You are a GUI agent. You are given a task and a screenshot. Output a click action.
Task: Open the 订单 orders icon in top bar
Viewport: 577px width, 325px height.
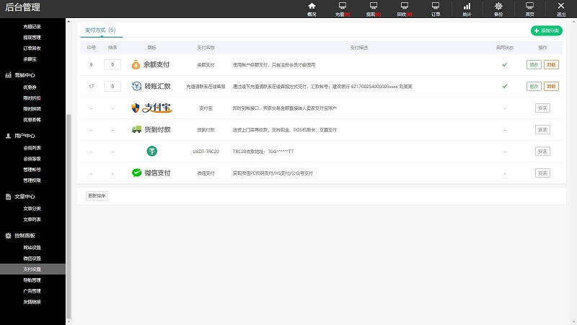point(436,6)
